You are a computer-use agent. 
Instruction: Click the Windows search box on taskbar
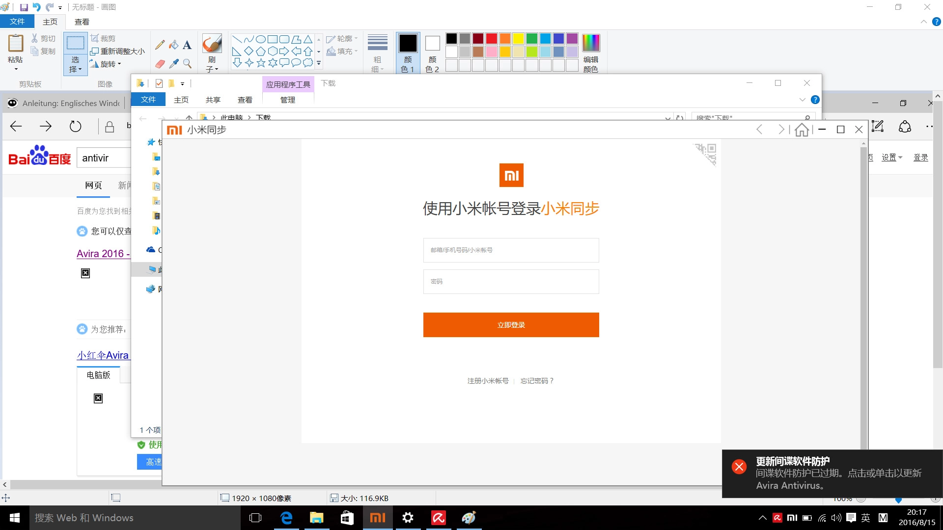135,518
